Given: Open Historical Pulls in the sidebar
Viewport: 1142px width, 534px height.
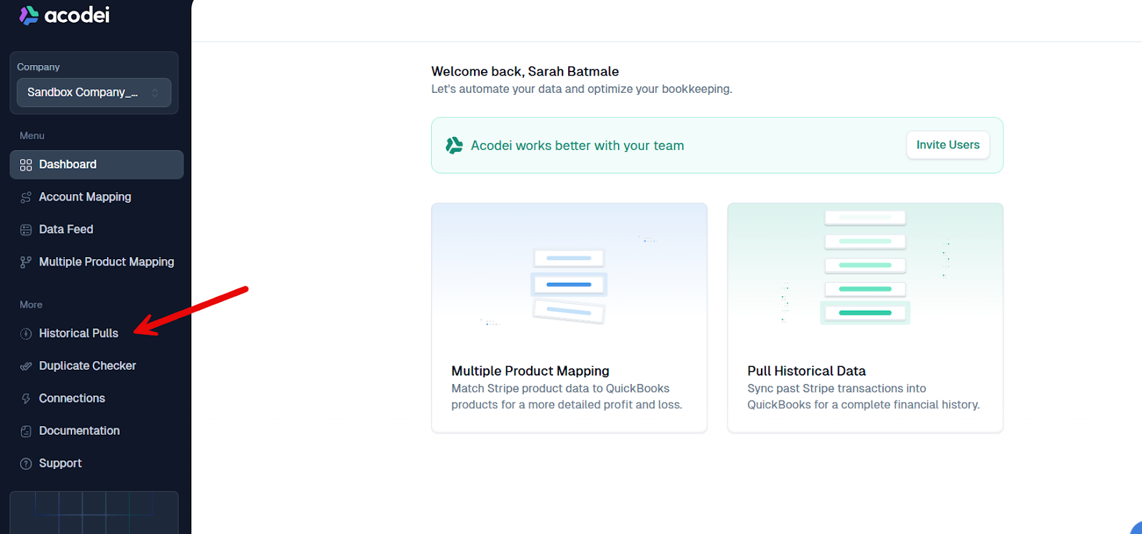Looking at the screenshot, I should pyautogui.click(x=79, y=333).
